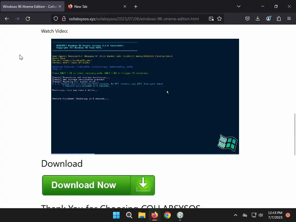The height and width of the screenshot is (222, 296).
Task: Open the tracking protection shield icon
Action: coord(56,19)
